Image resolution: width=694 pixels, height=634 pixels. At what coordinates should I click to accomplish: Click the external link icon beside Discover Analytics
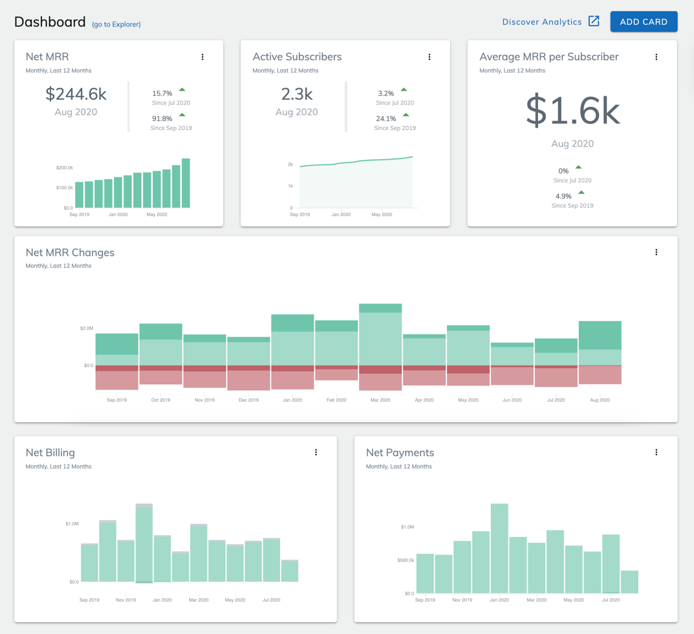pos(594,21)
